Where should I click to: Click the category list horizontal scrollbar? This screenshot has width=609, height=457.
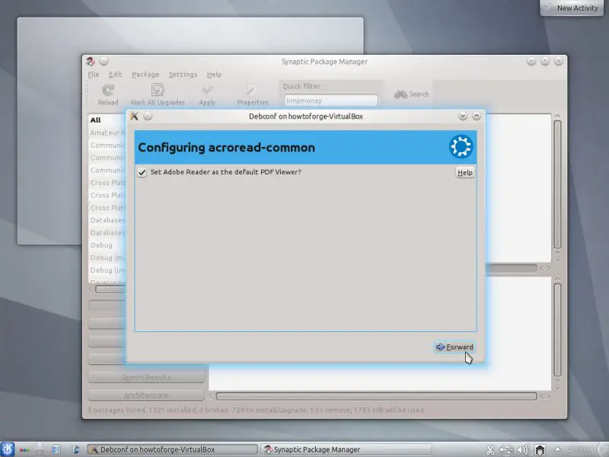[x=110, y=289]
